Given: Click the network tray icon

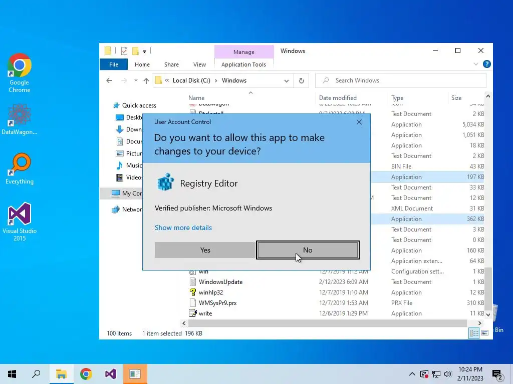Looking at the screenshot, I should [436, 374].
